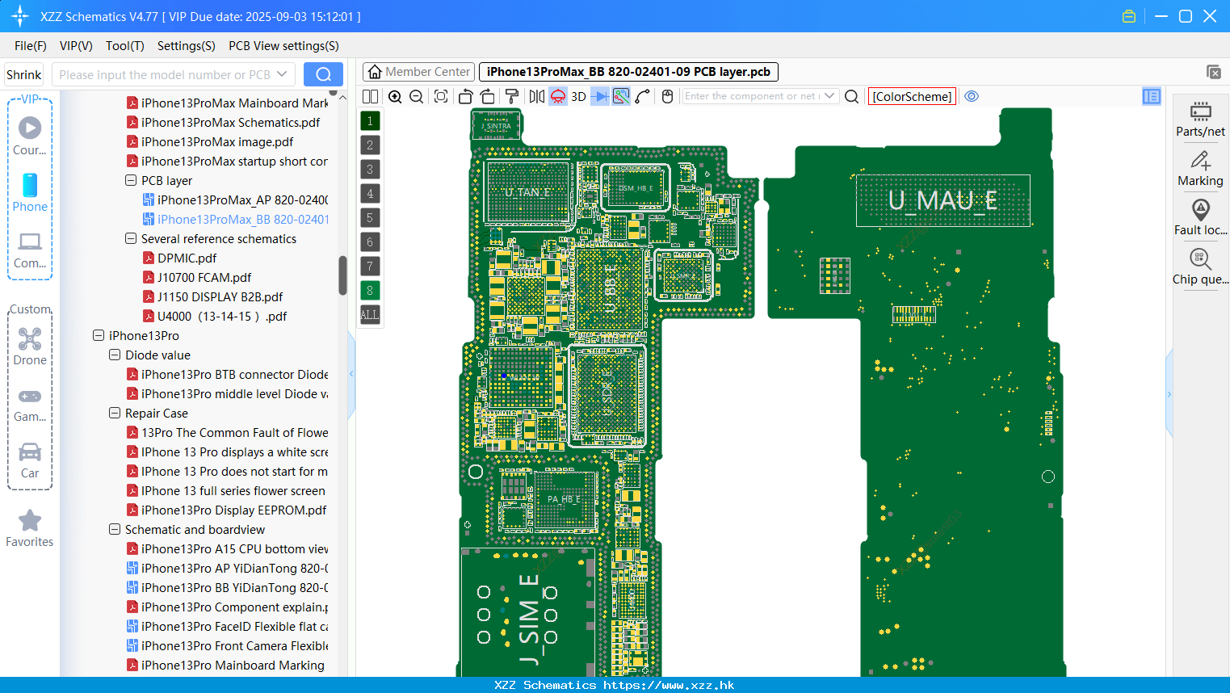This screenshot has height=693, width=1230.
Task: Collapse Several reference schematics node
Action: 131,238
